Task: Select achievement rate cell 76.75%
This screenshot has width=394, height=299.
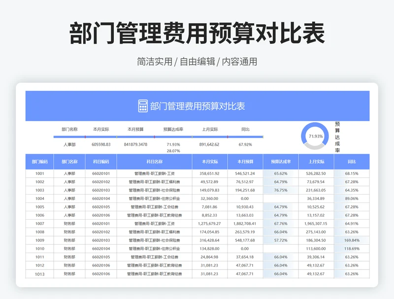Action: pyautogui.click(x=281, y=190)
